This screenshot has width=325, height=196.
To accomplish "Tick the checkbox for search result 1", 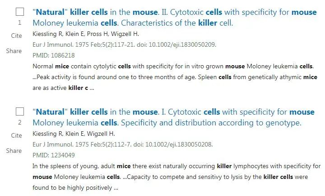I will [20, 12].
